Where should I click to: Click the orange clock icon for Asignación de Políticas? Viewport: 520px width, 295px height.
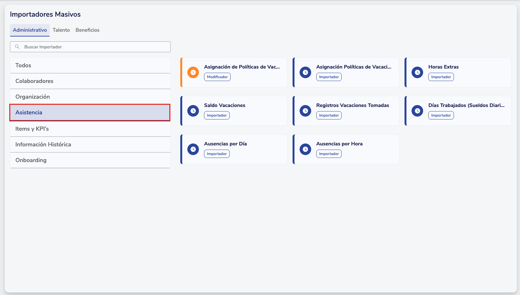(193, 72)
